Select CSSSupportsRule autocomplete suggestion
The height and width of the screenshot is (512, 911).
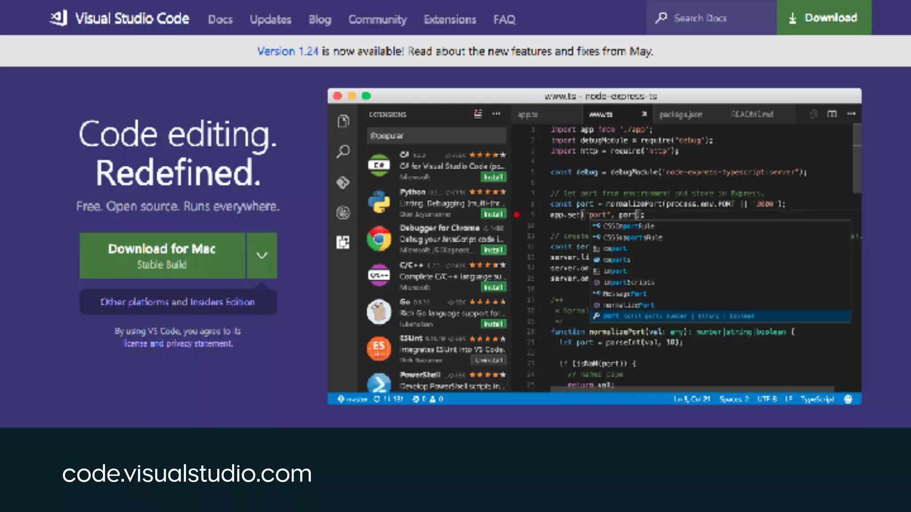720,238
